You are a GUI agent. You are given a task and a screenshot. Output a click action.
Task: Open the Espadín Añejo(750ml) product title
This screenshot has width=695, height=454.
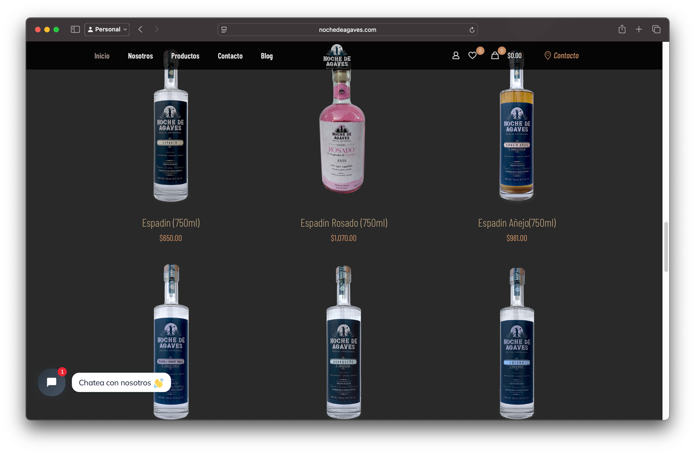(x=517, y=223)
